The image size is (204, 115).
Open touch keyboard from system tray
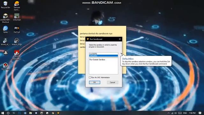click(x=180, y=113)
